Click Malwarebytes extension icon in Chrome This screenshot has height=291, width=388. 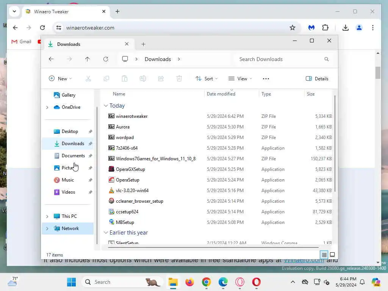point(311,28)
